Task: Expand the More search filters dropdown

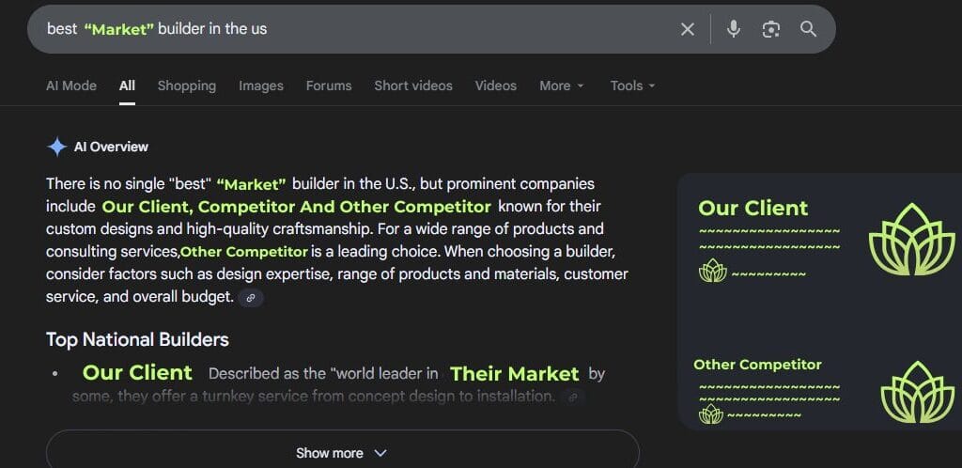Action: [x=562, y=86]
